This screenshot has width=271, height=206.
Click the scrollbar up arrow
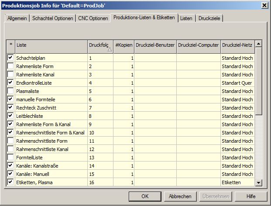258,44
